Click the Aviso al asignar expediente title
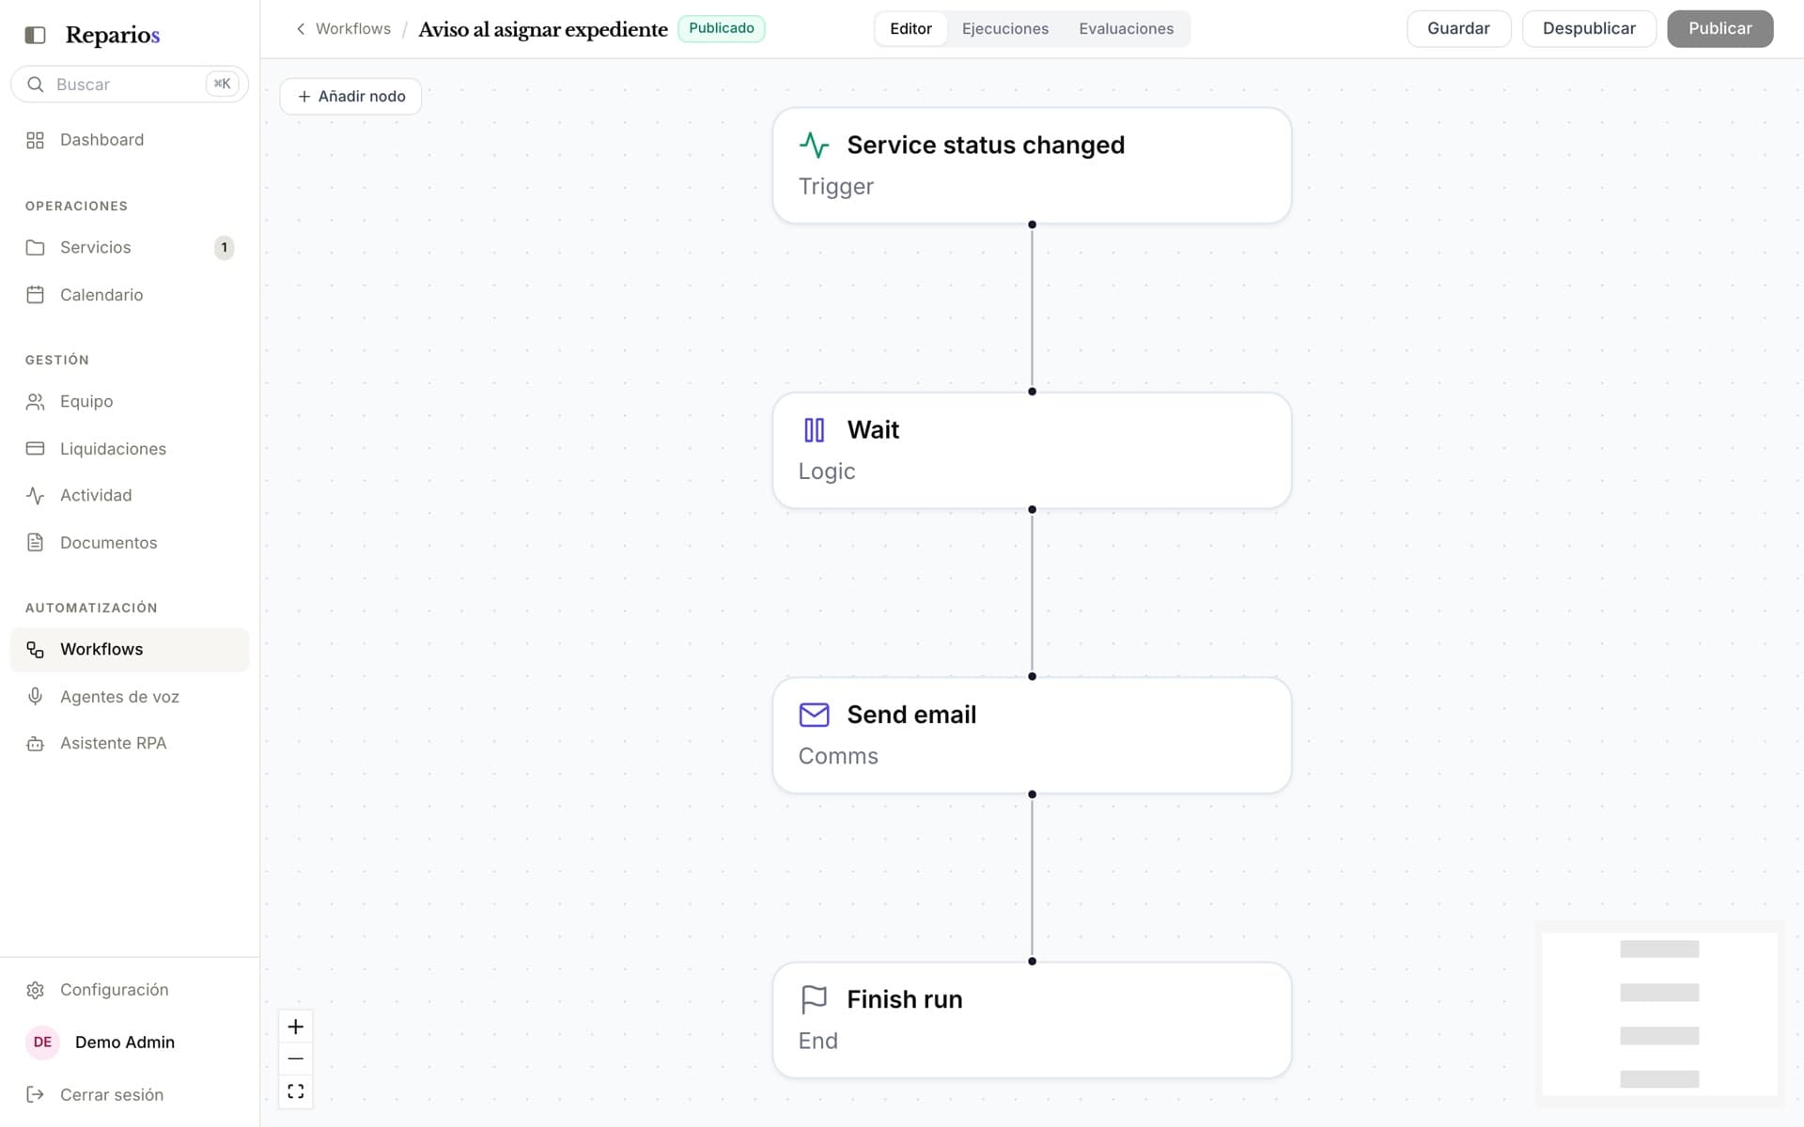Screen dimensions: 1804x1127 pos(543,29)
